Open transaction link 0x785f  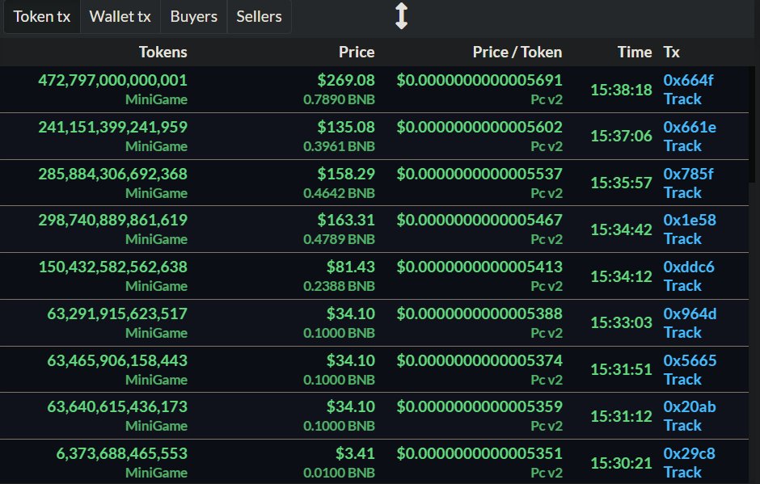688,174
